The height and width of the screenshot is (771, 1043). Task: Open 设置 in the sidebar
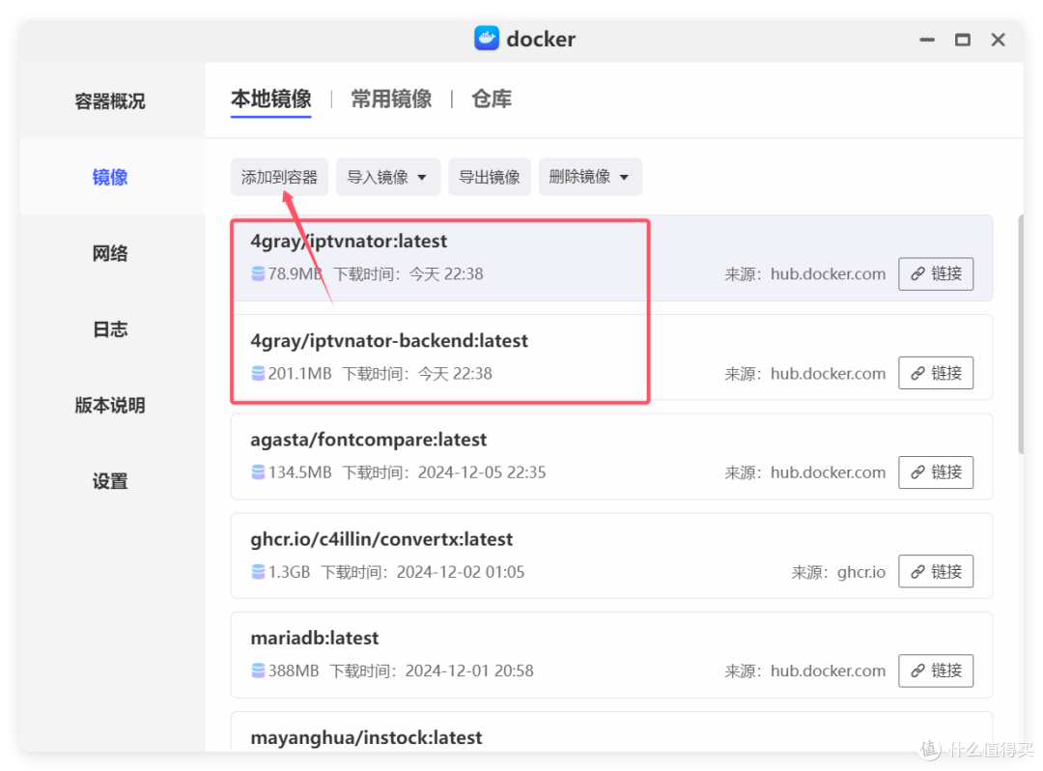[109, 480]
